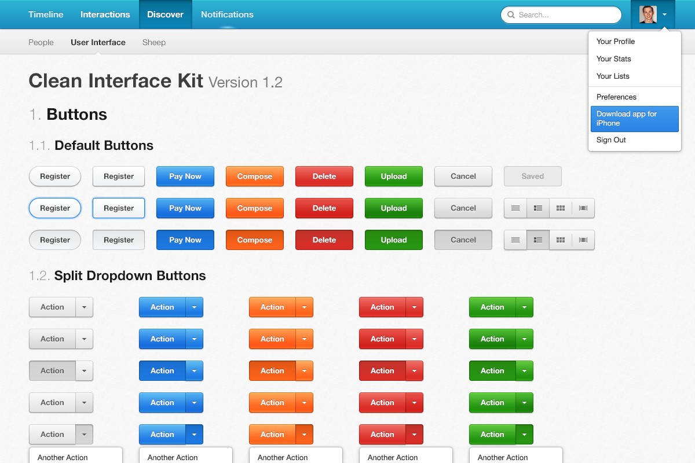This screenshot has width=695, height=463.
Task: Open green Action dropdown arrow in first split row
Action: click(x=524, y=307)
